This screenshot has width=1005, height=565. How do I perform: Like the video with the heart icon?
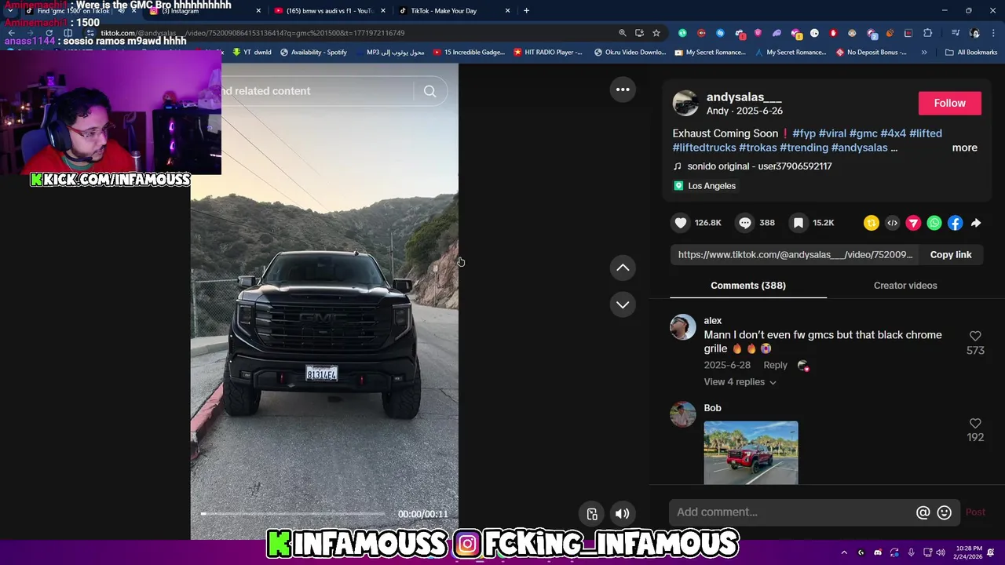[681, 223]
